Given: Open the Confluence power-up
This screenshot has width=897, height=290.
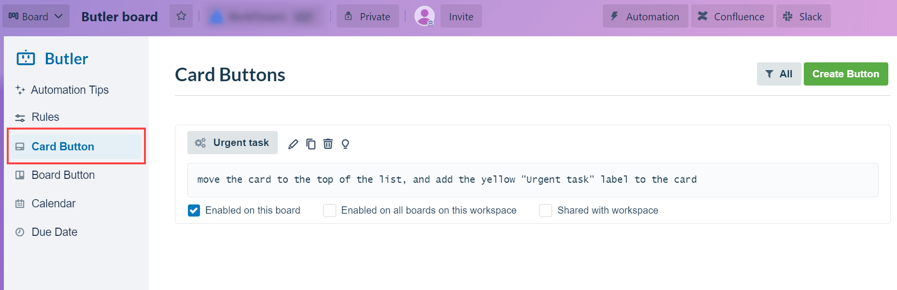Looking at the screenshot, I should (x=731, y=16).
